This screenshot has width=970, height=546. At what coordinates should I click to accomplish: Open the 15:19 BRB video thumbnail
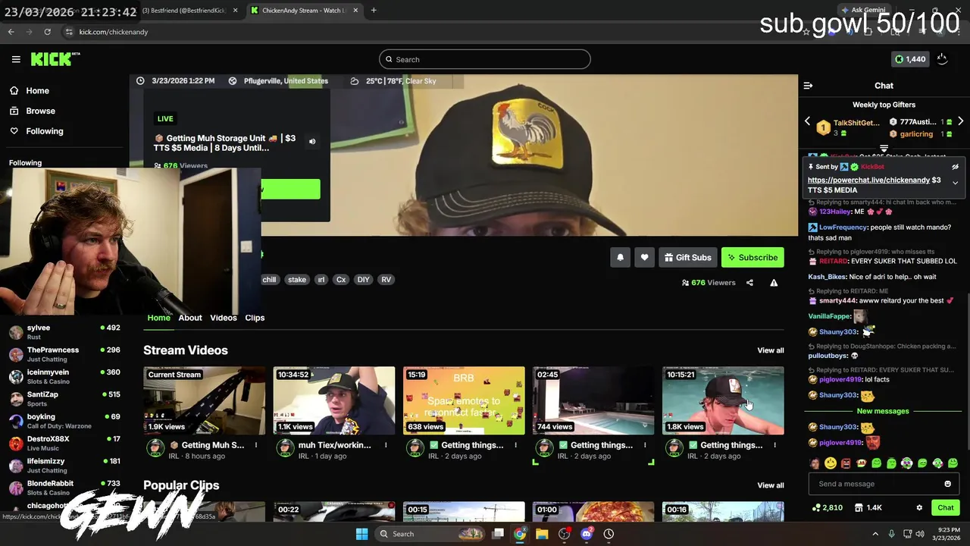pos(464,401)
